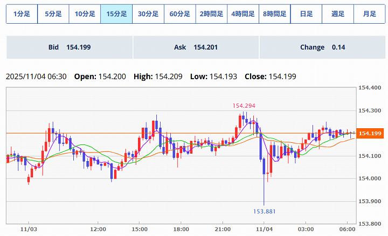Click the Bid 154.199 price cell
The image size is (388, 236).
[x=69, y=47]
